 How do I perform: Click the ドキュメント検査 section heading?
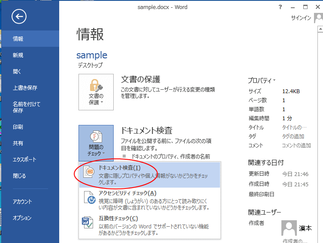146,130
